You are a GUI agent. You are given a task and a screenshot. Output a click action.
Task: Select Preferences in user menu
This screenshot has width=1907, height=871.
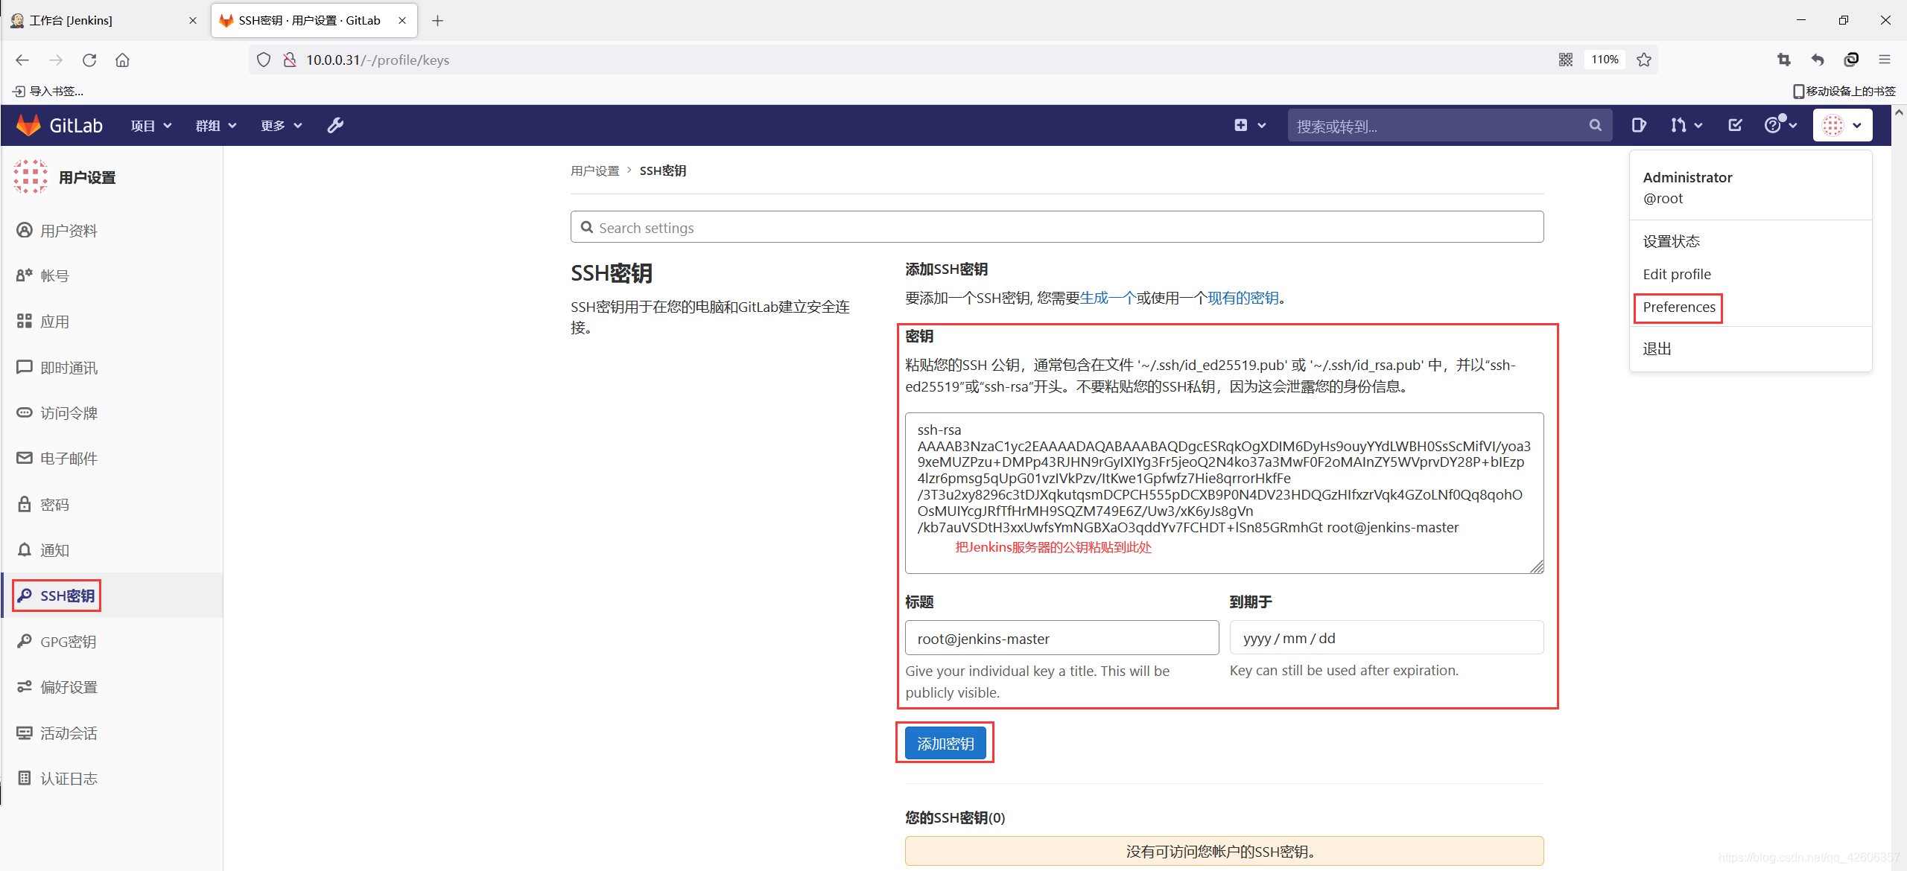pyautogui.click(x=1679, y=307)
